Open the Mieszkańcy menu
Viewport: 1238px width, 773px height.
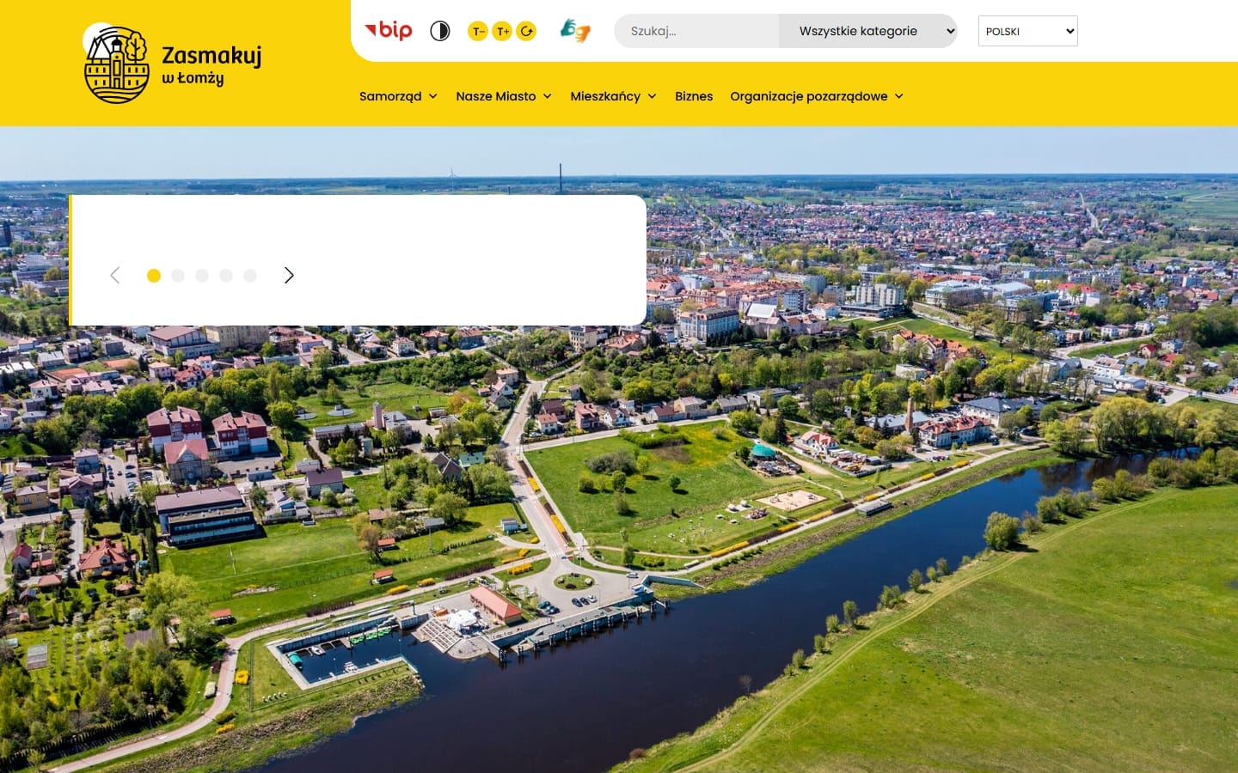click(x=613, y=96)
